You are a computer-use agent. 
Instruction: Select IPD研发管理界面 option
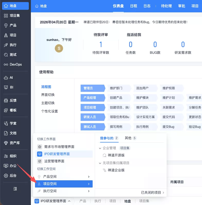pyautogui.click(x=64, y=154)
